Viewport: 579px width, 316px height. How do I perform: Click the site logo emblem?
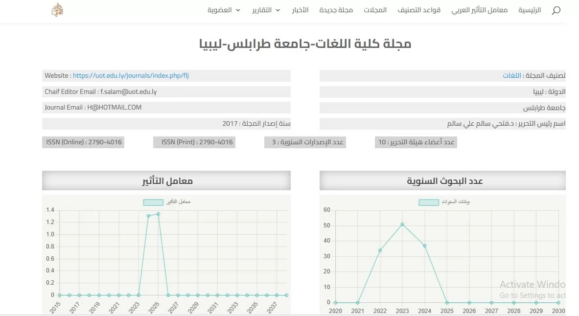tap(57, 10)
